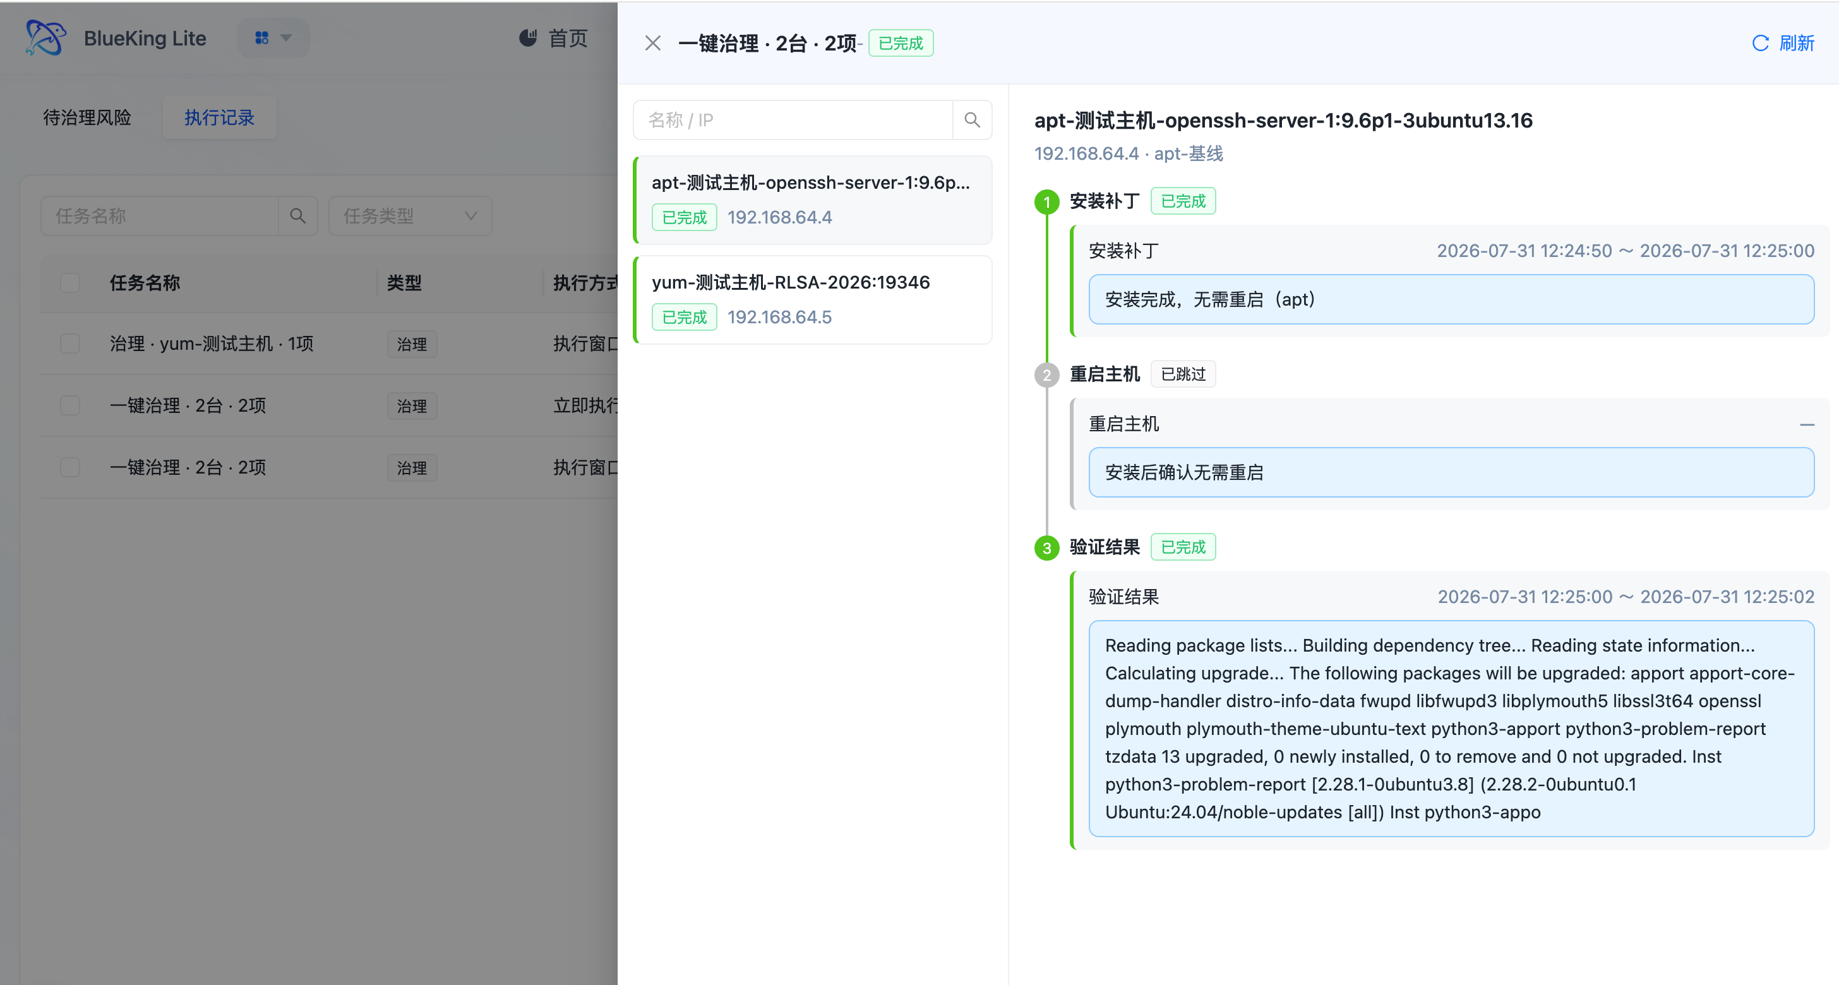This screenshot has width=1839, height=985.
Task: Go to the 首页 home menu
Action: 553,38
